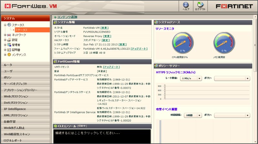258x144 pixels.
Task: Click the CPU usage gauge
Action: pyautogui.click(x=183, y=43)
